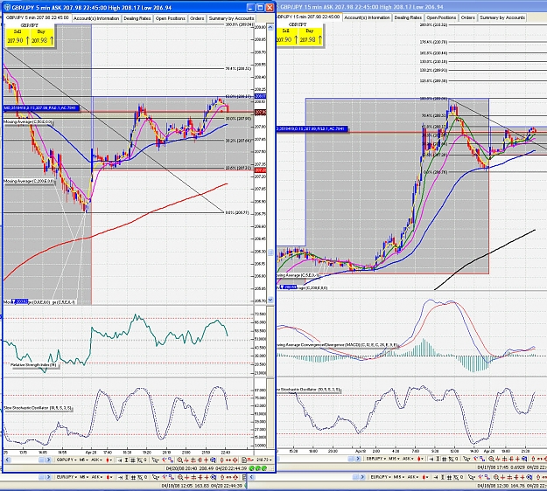Open EUR/JPY symbol dropdown in right back window

(381, 477)
